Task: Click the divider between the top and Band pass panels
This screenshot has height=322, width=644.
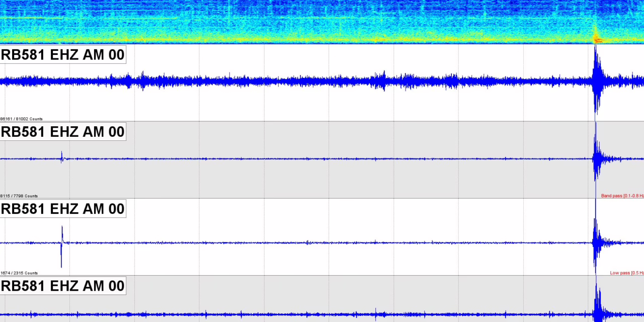Action: coord(322,121)
